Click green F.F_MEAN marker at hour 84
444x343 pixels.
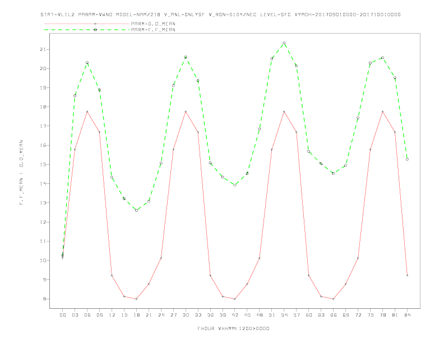[x=407, y=159]
